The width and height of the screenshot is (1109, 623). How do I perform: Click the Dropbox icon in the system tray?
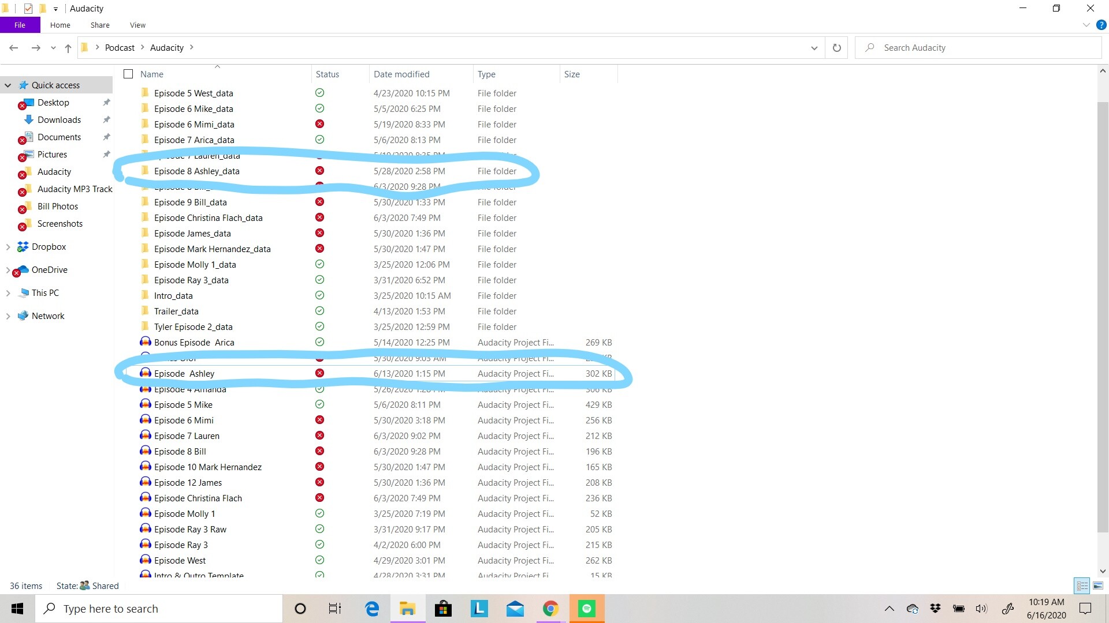point(935,608)
